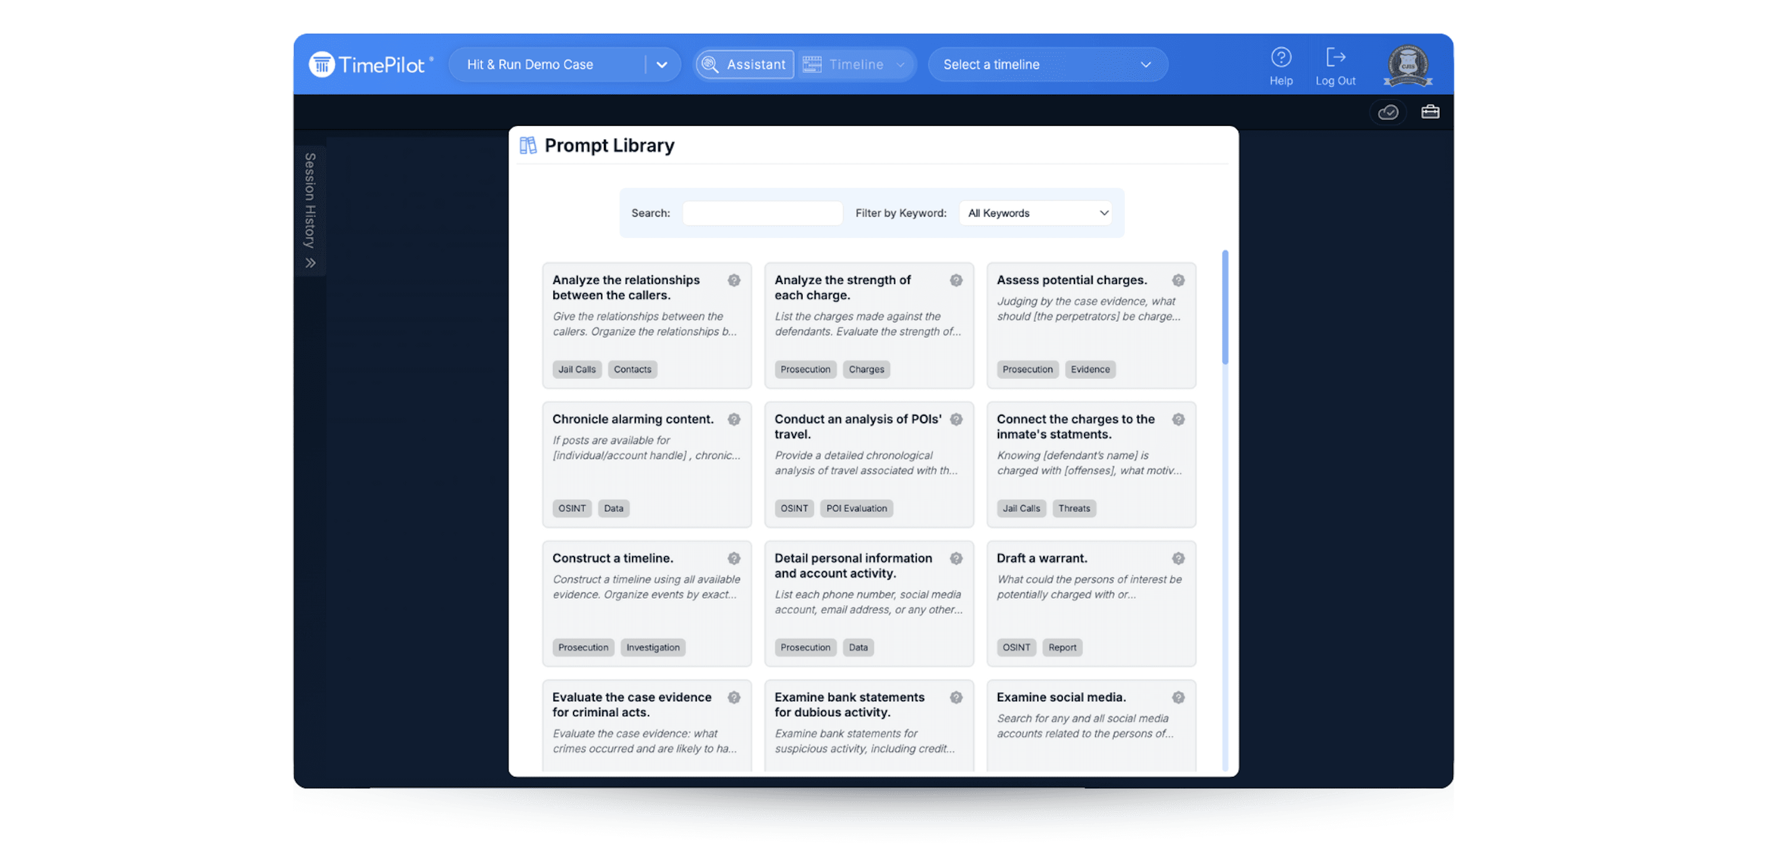Image resolution: width=1792 pixels, height=858 pixels.
Task: Click the Jail Calls tag on callers card
Action: tap(577, 369)
